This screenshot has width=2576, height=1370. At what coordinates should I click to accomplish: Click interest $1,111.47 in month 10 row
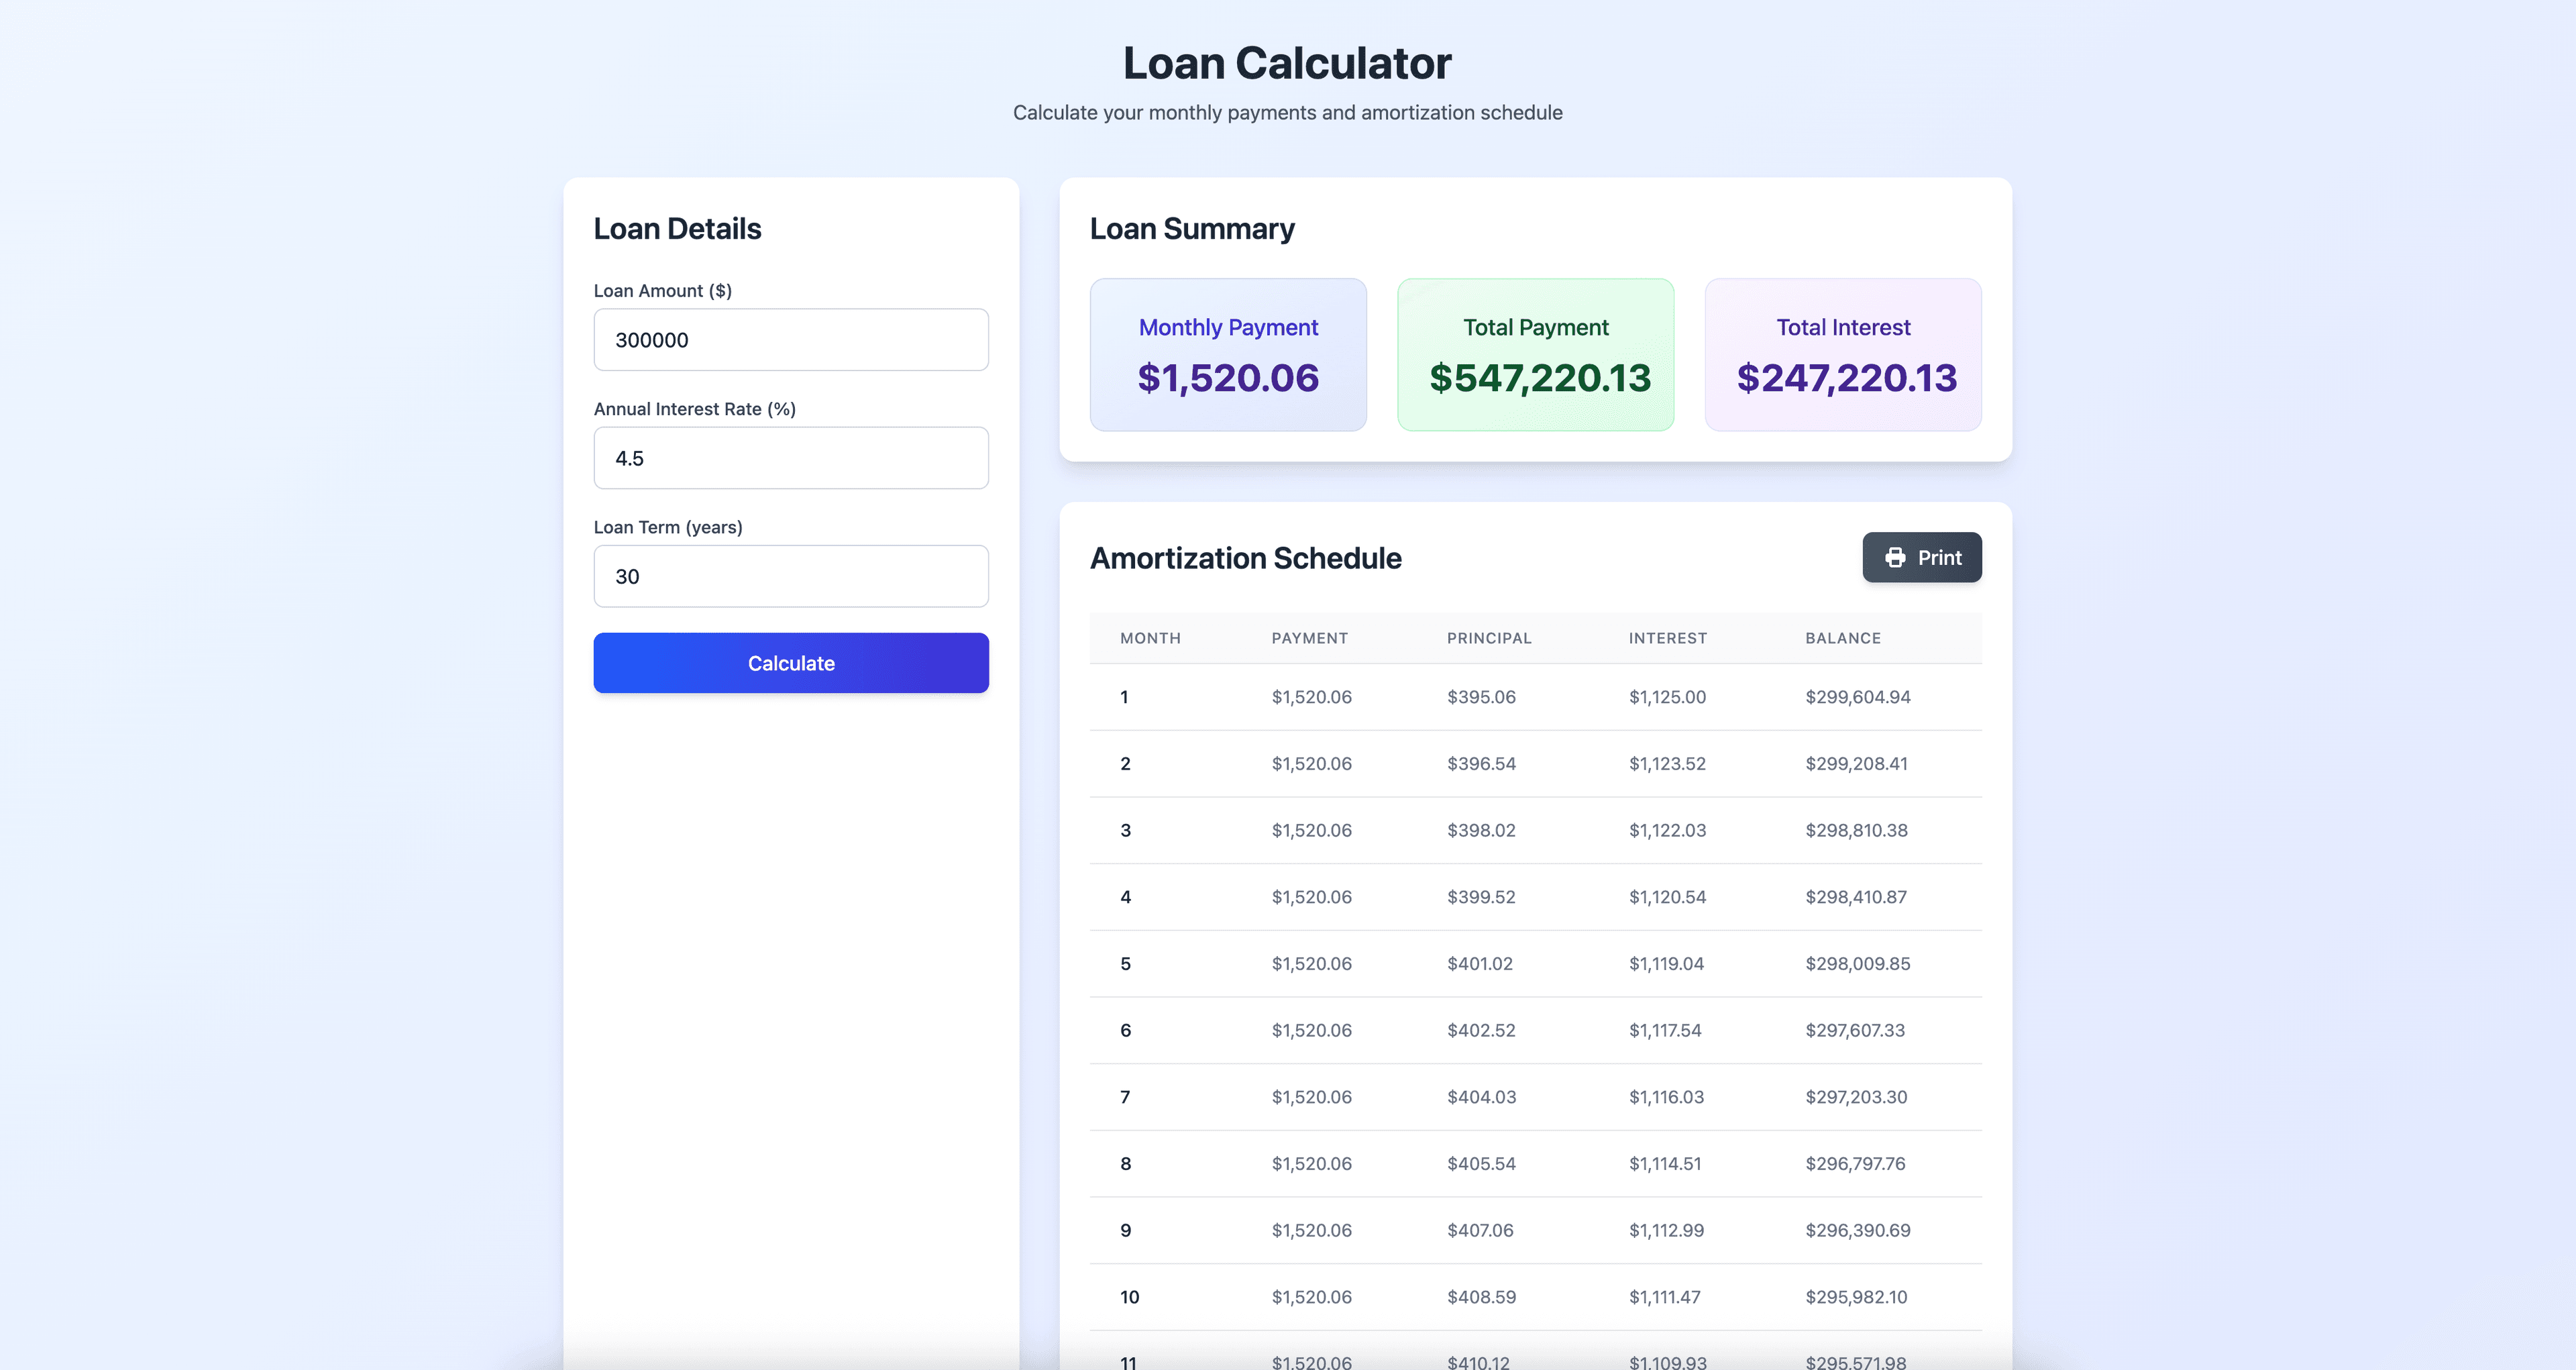point(1664,1297)
